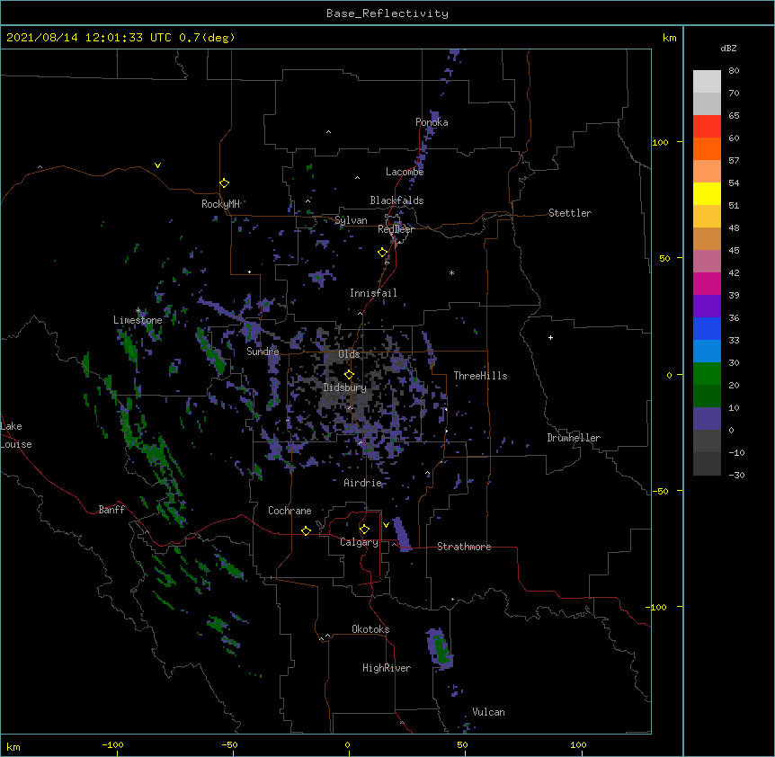Click the Lake Louise label
The image size is (775, 757).
pyautogui.click(x=16, y=435)
